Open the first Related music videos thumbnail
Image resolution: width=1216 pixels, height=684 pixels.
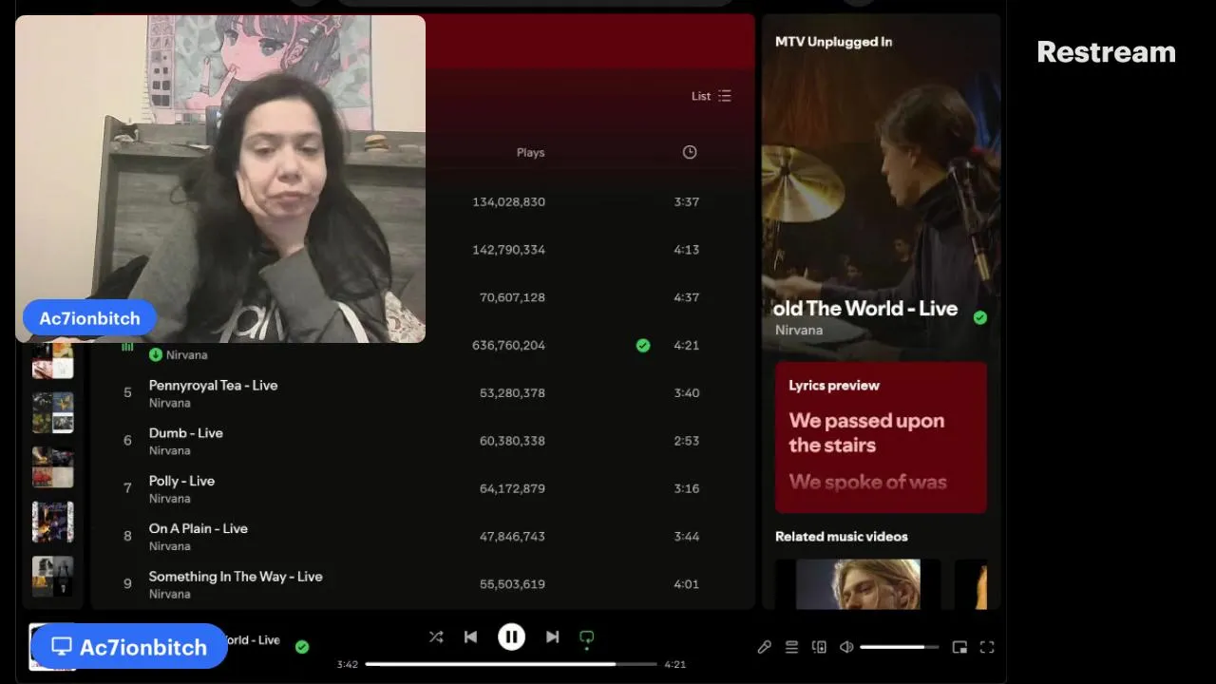(858, 584)
